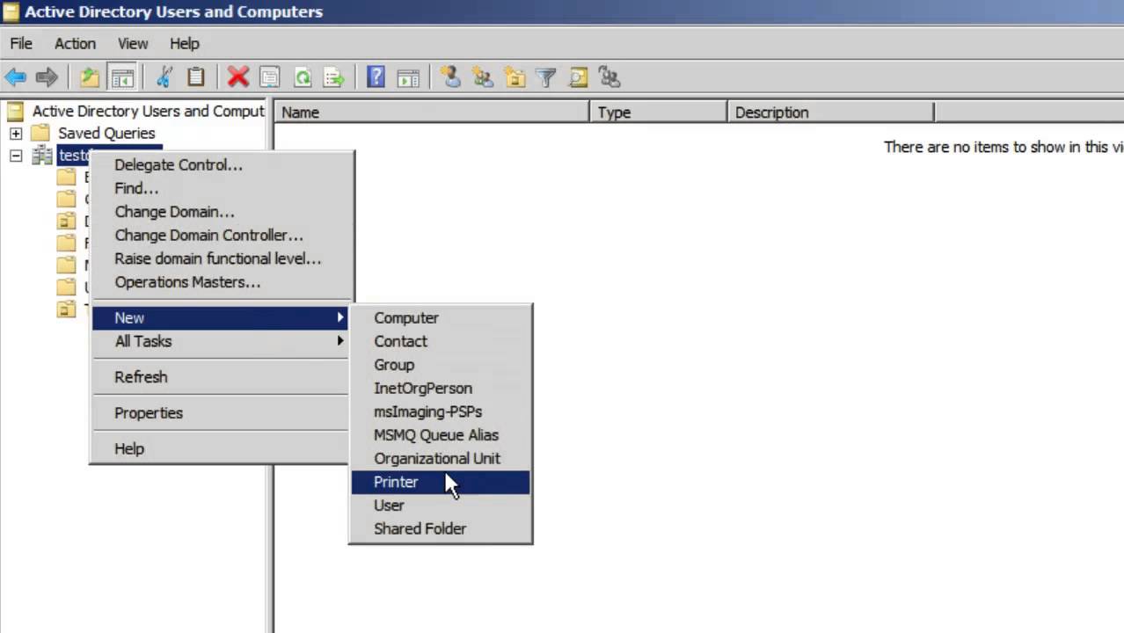Choose Find... from the context menu

136,188
